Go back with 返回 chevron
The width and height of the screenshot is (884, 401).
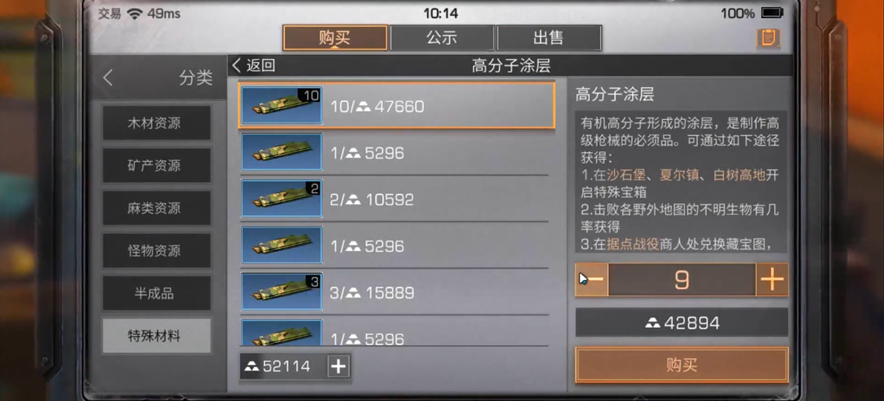click(x=253, y=65)
